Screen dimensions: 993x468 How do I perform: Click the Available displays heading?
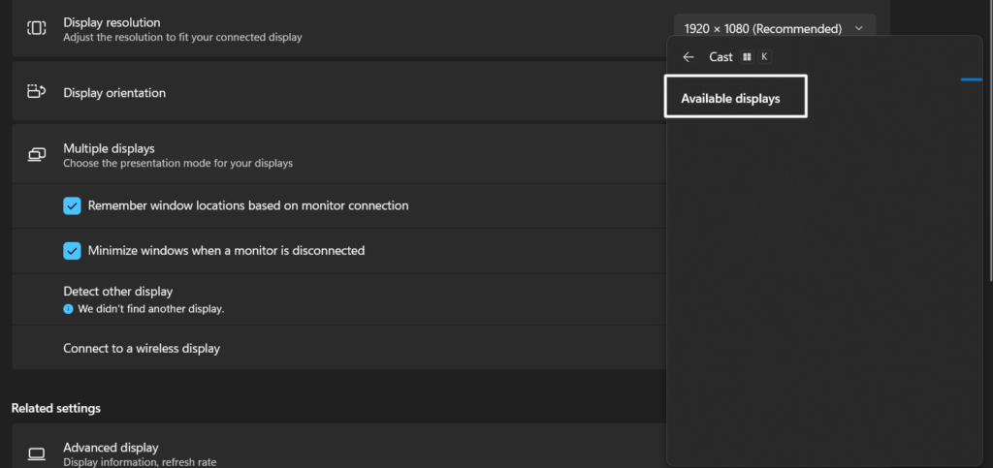(730, 98)
